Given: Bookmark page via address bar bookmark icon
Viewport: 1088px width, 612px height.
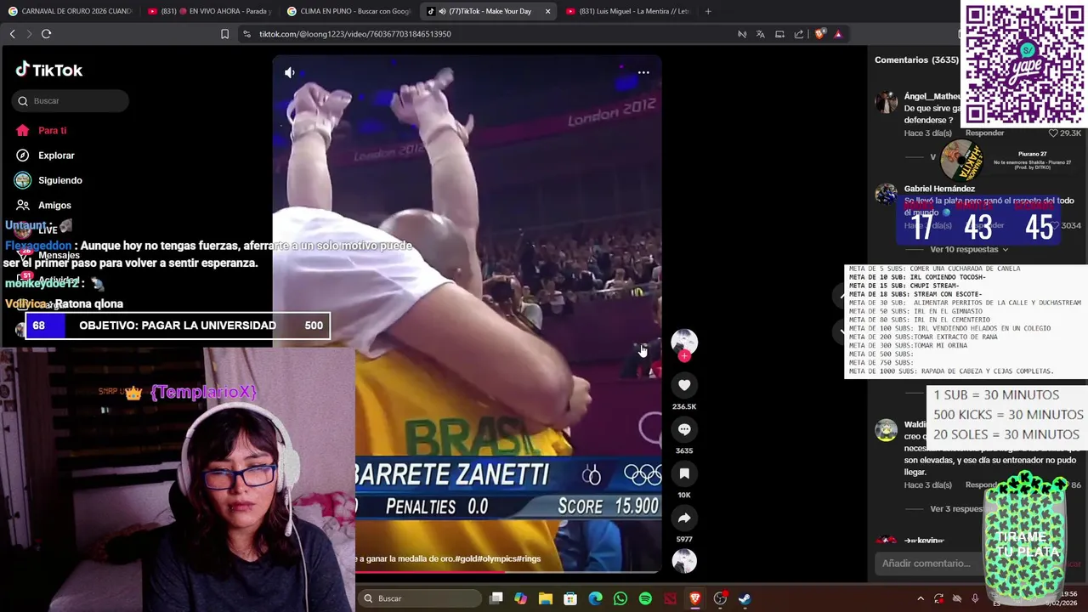Looking at the screenshot, I should tap(224, 34).
